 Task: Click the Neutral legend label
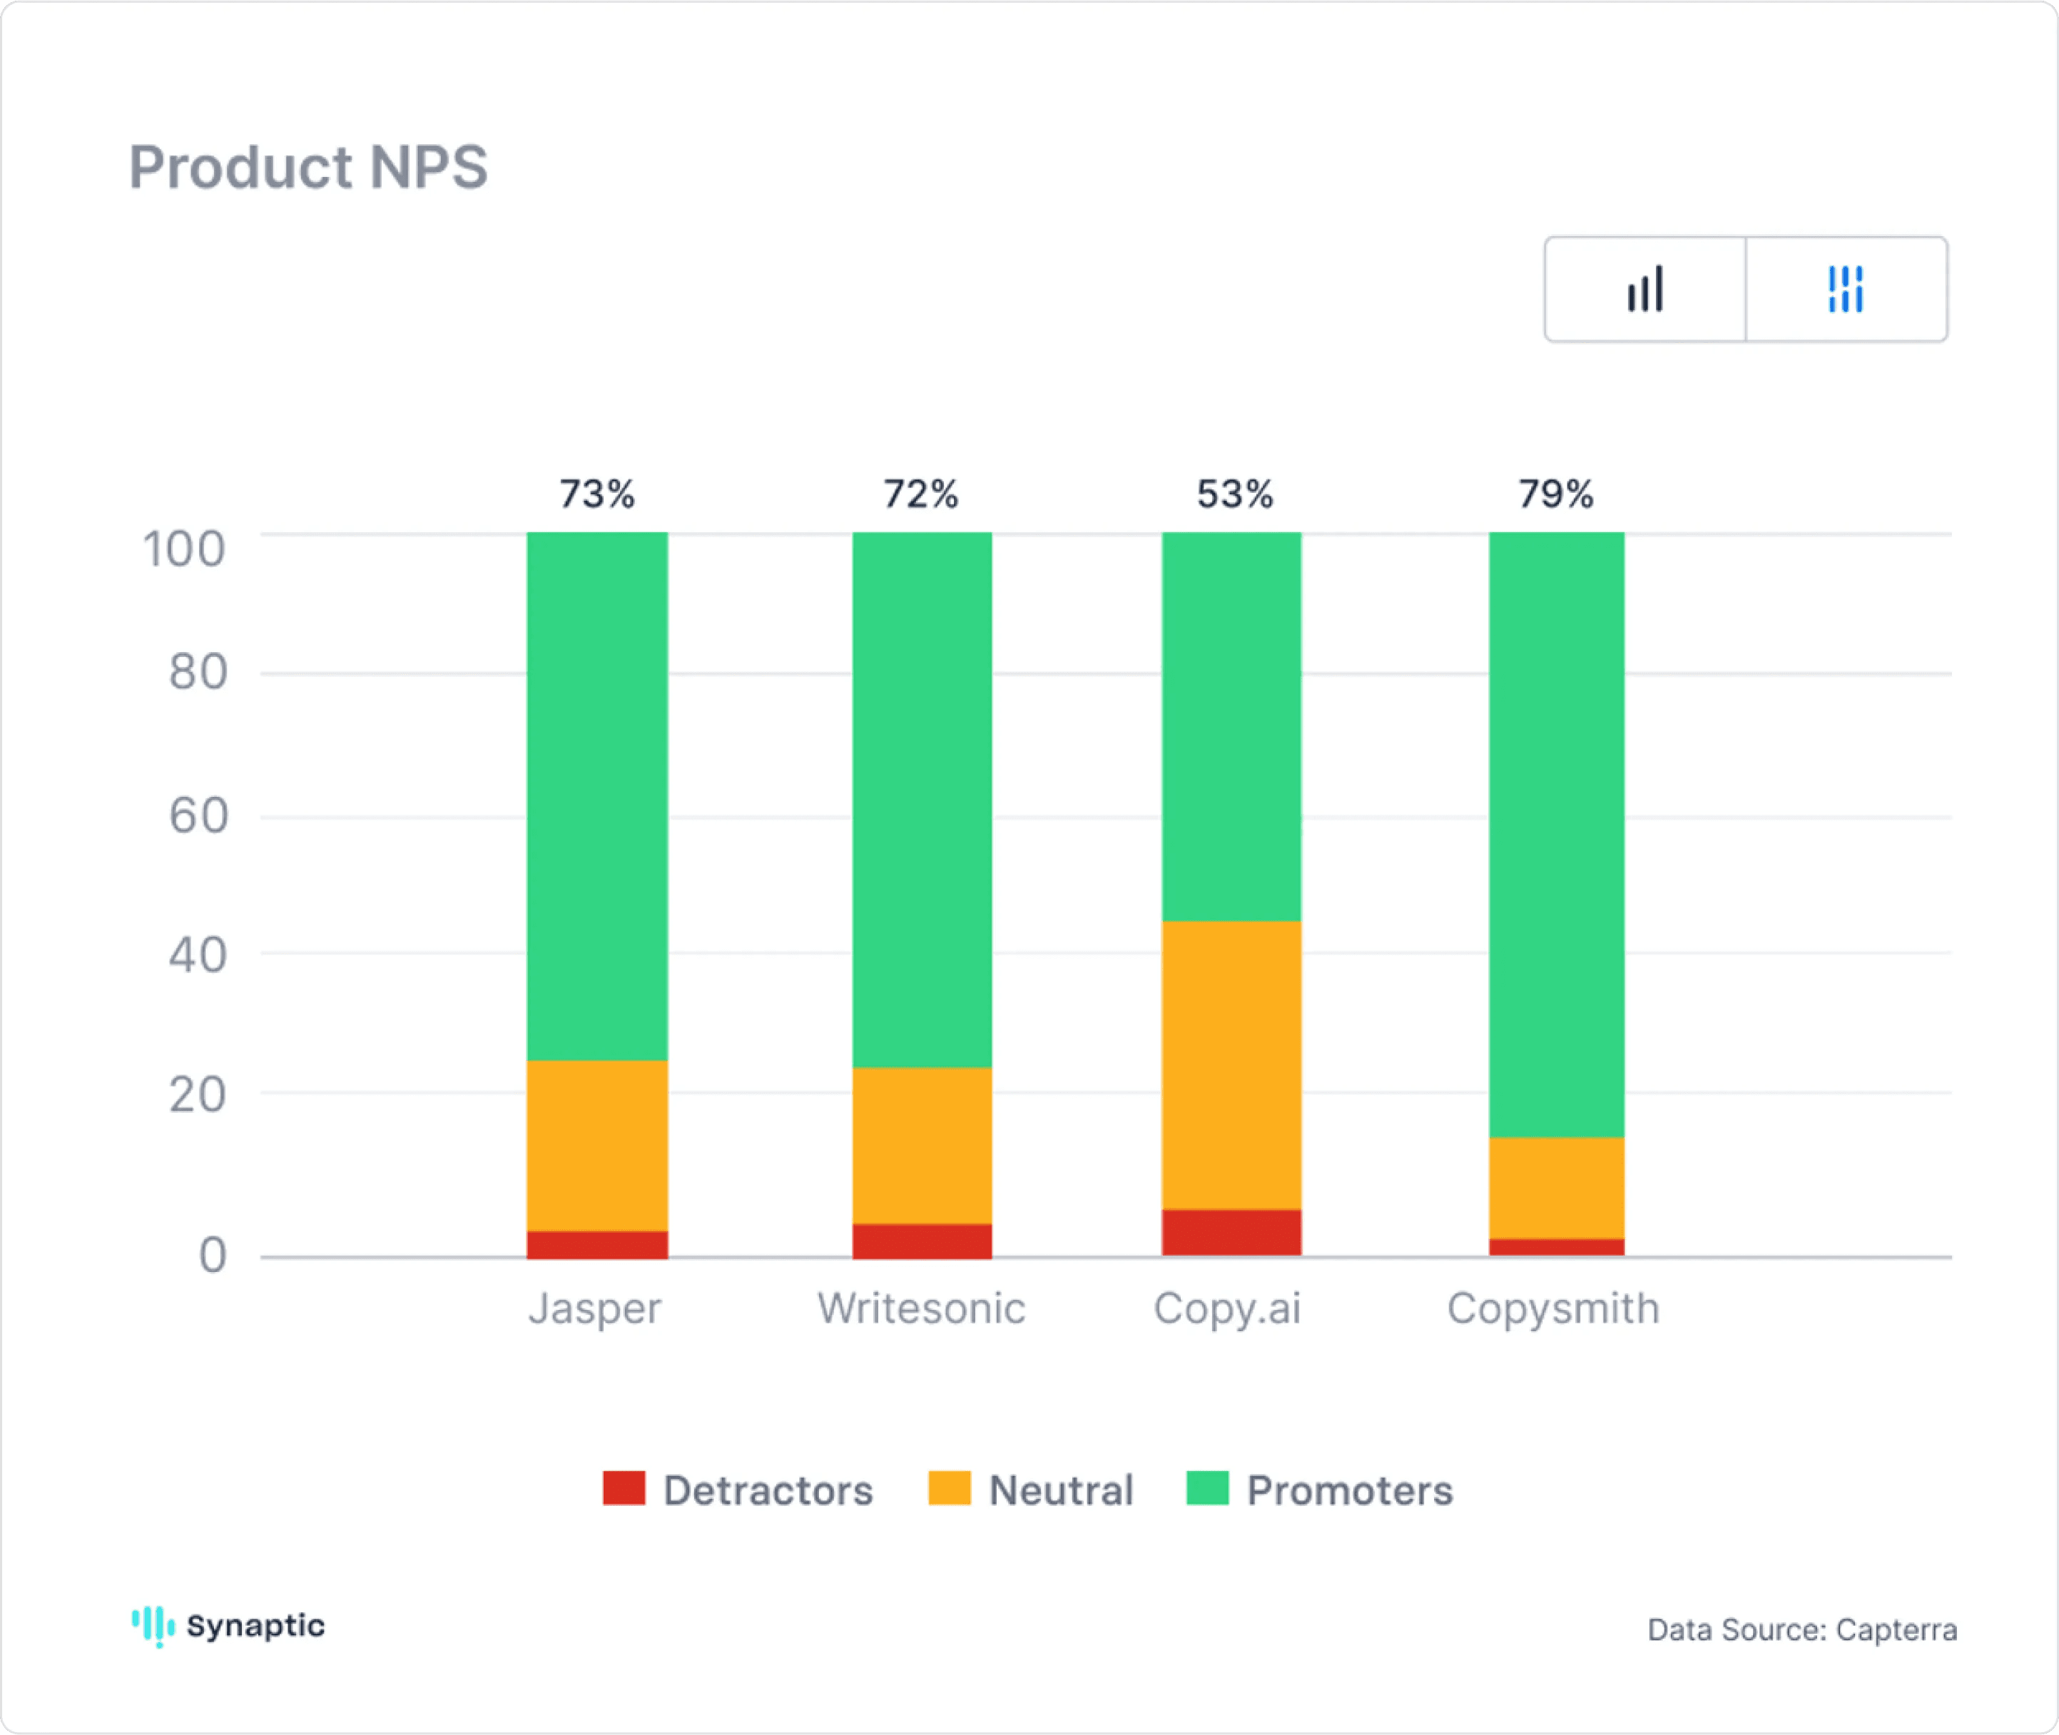[x=1060, y=1490]
